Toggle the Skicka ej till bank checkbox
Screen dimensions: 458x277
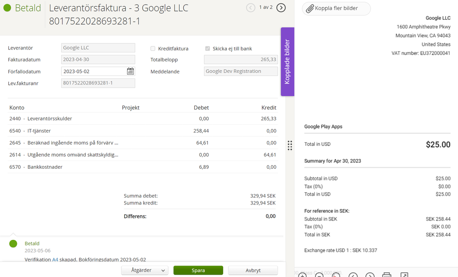click(x=208, y=49)
